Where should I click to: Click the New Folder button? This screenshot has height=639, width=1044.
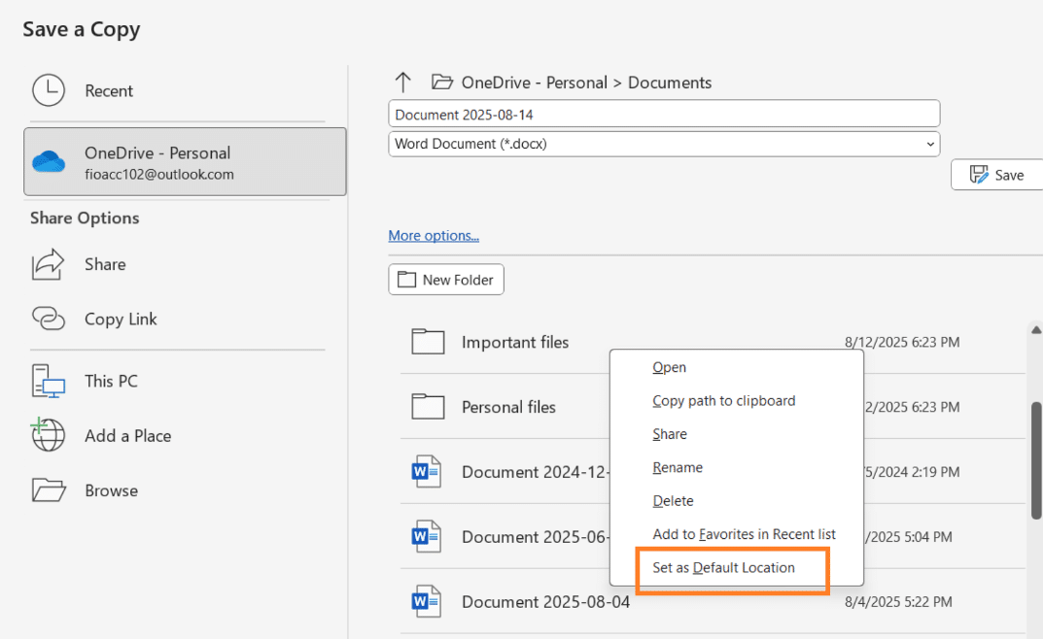[x=446, y=280]
